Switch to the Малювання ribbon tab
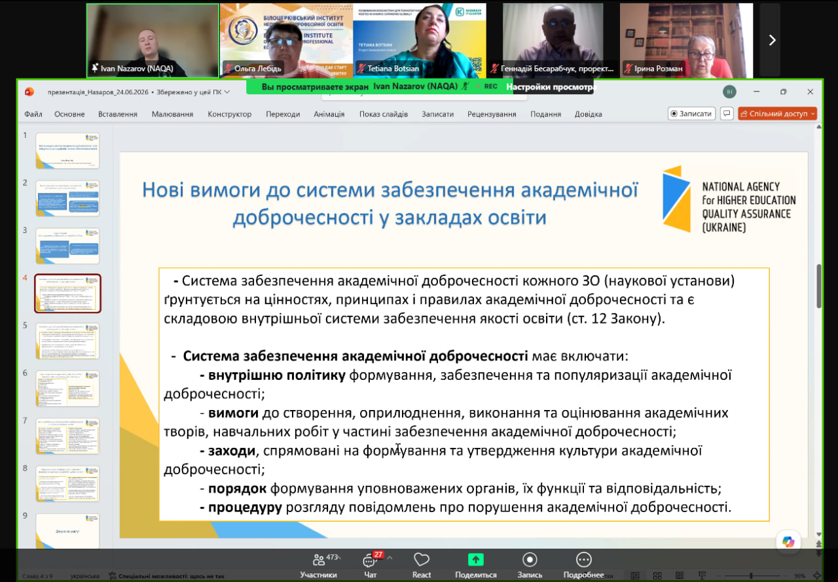The height and width of the screenshot is (582, 838). coord(172,114)
